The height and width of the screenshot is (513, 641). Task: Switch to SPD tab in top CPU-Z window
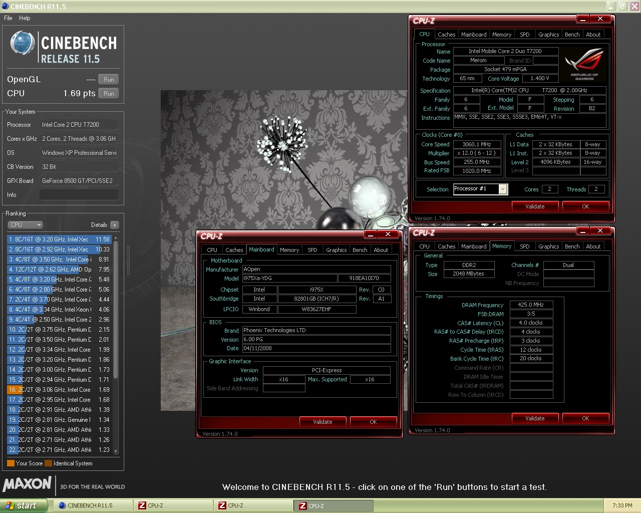coord(524,35)
